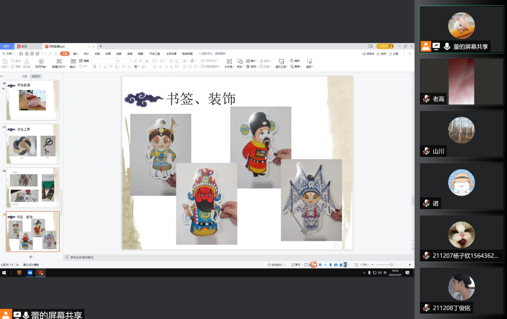This screenshot has height=319, width=507.
Task: Click the Print icon in quick toolbar
Action: click(32, 54)
